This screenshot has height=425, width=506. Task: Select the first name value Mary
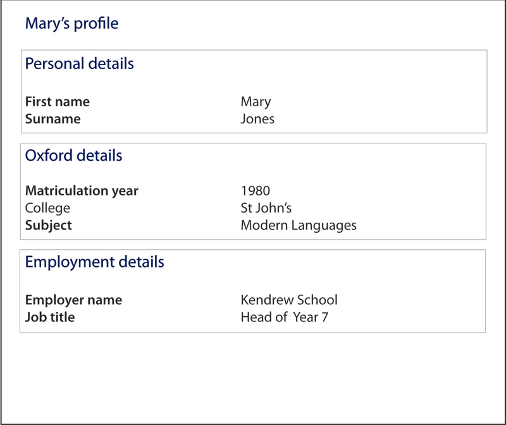(x=256, y=102)
